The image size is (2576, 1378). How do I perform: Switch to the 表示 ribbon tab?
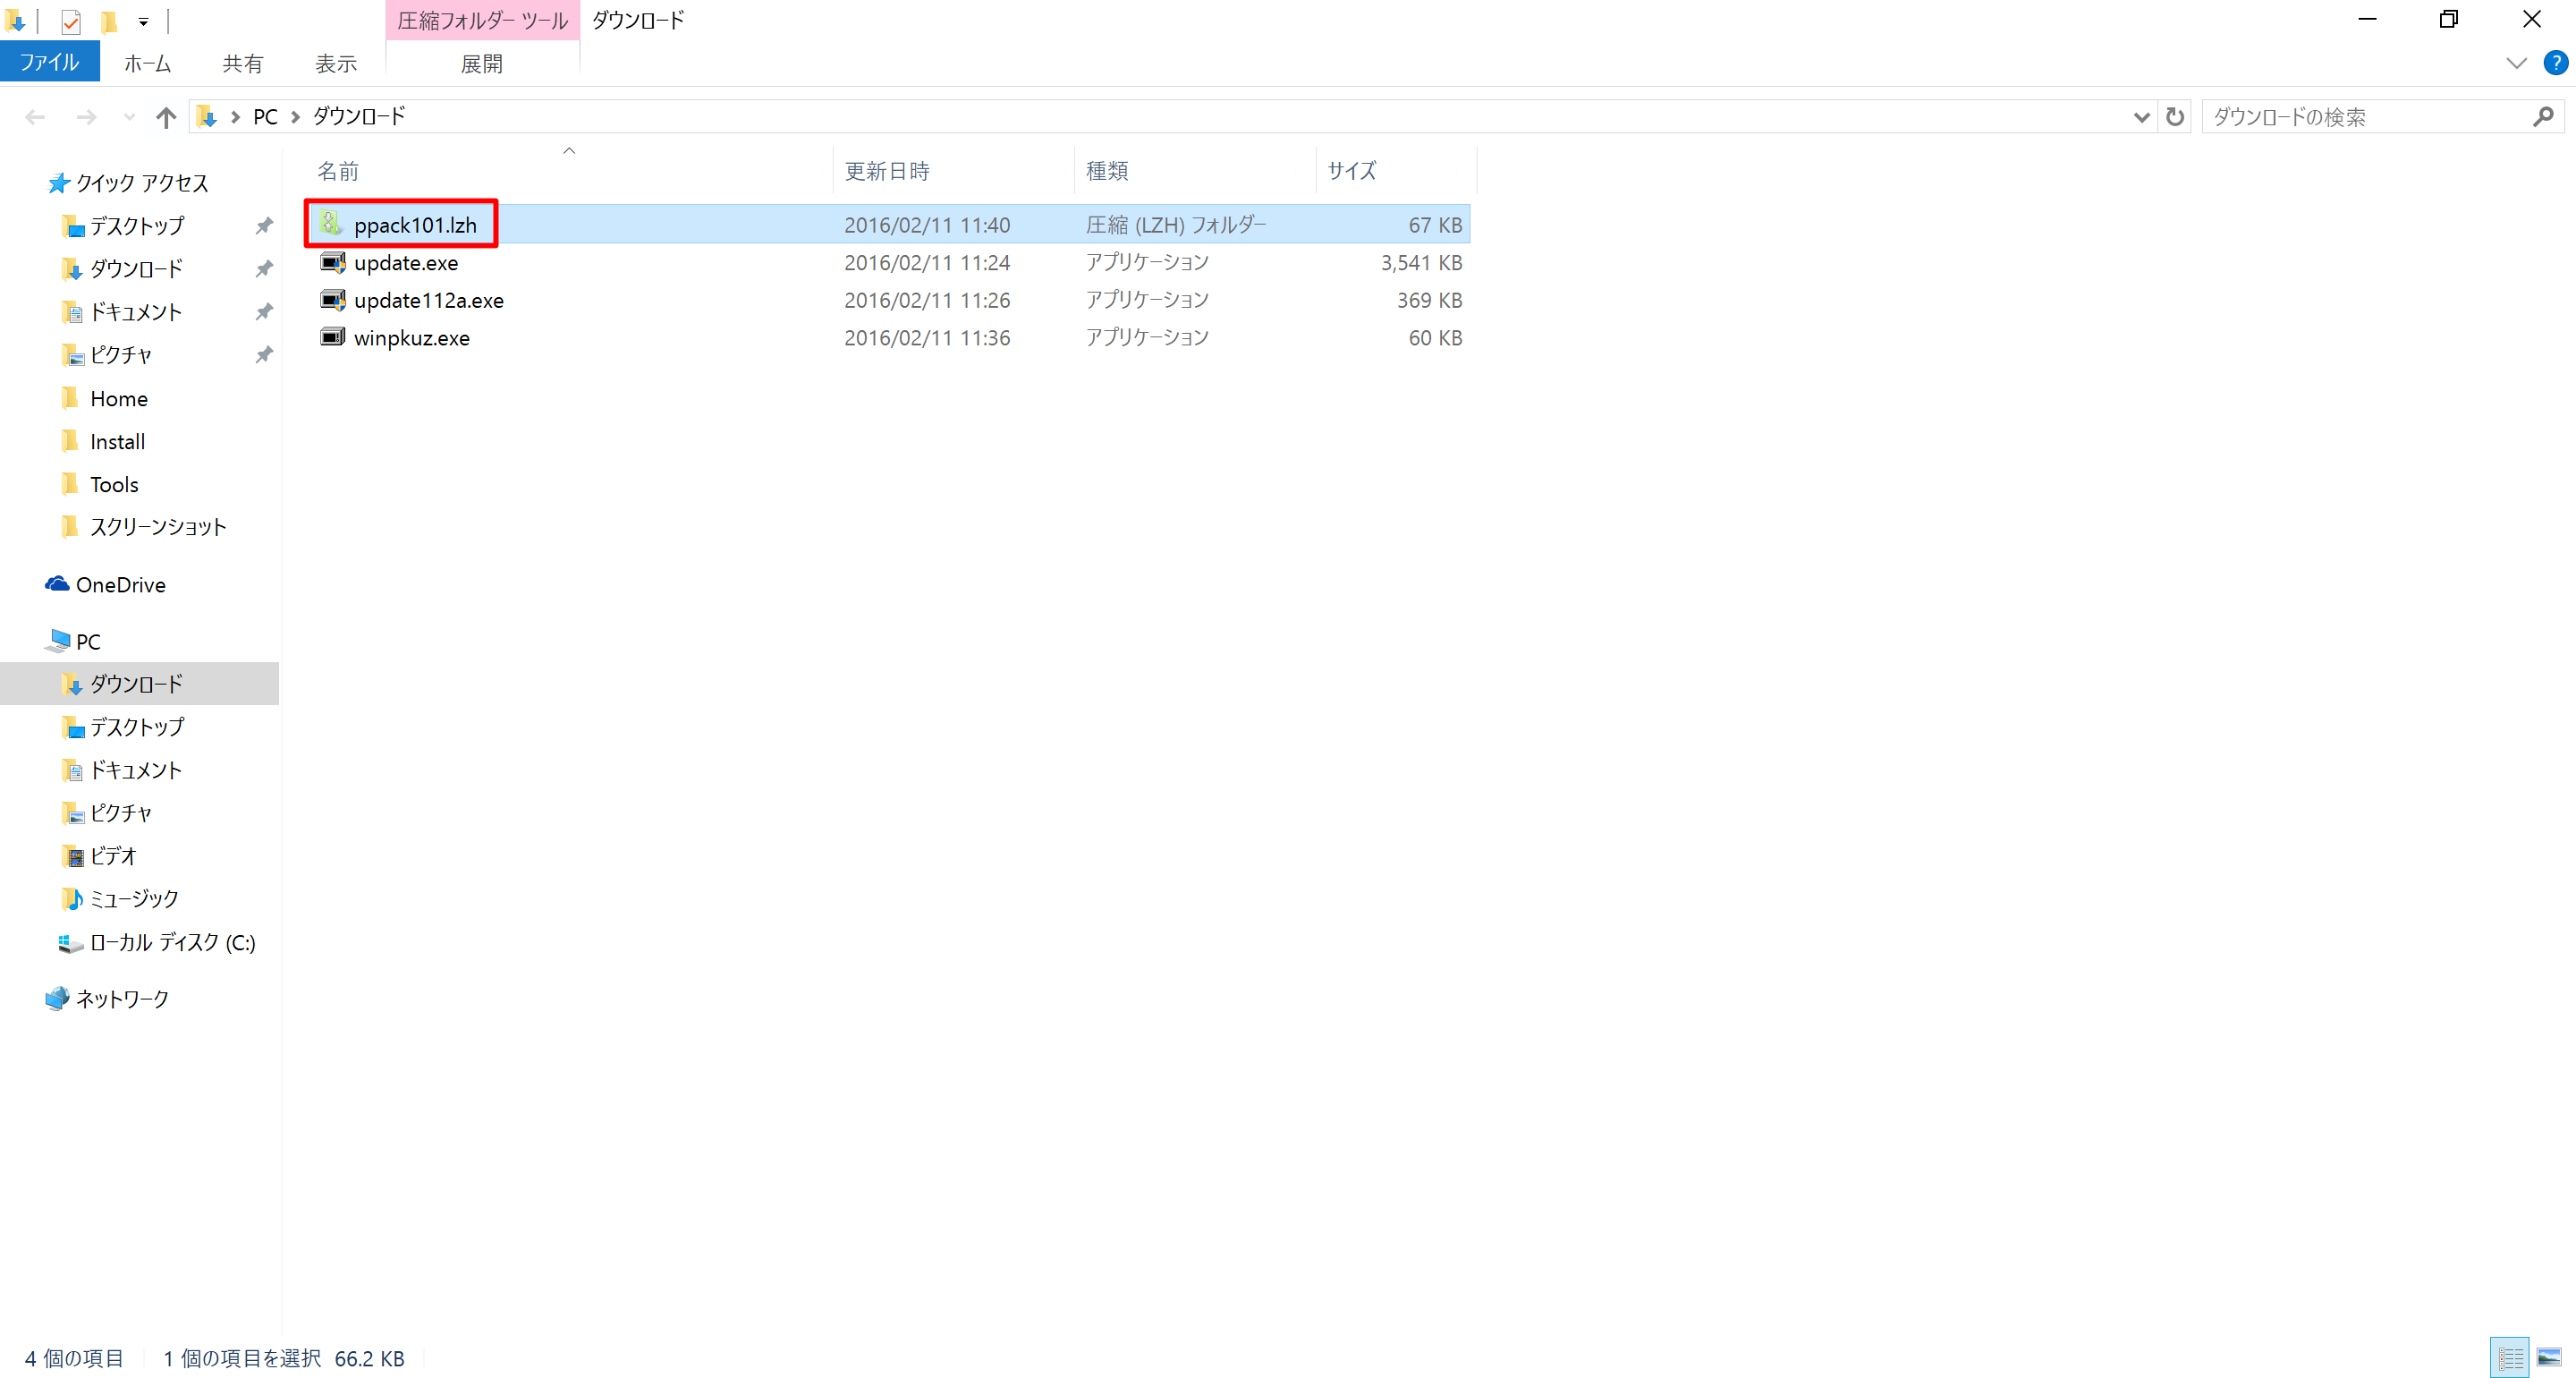click(x=336, y=64)
